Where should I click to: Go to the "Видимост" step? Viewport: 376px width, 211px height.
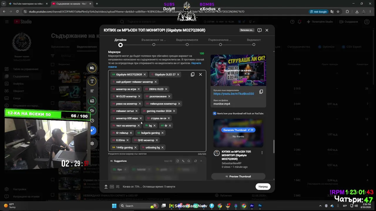[x=254, y=42]
